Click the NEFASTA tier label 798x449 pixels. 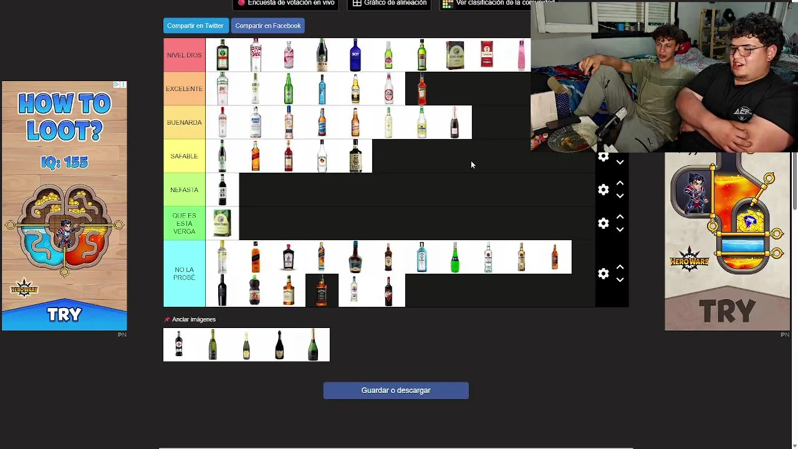click(185, 190)
